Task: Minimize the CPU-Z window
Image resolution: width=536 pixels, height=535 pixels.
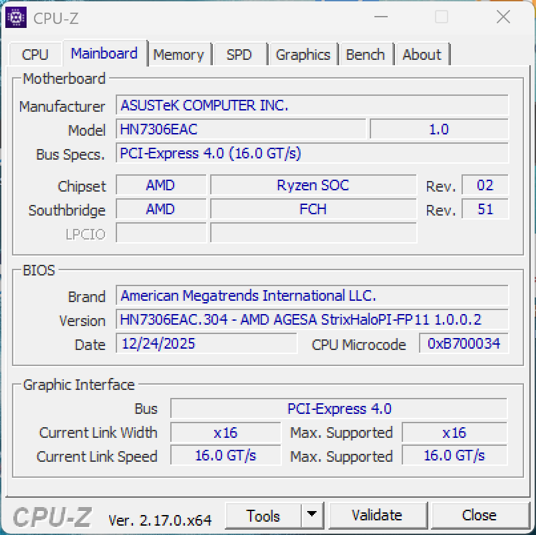Action: [x=381, y=17]
